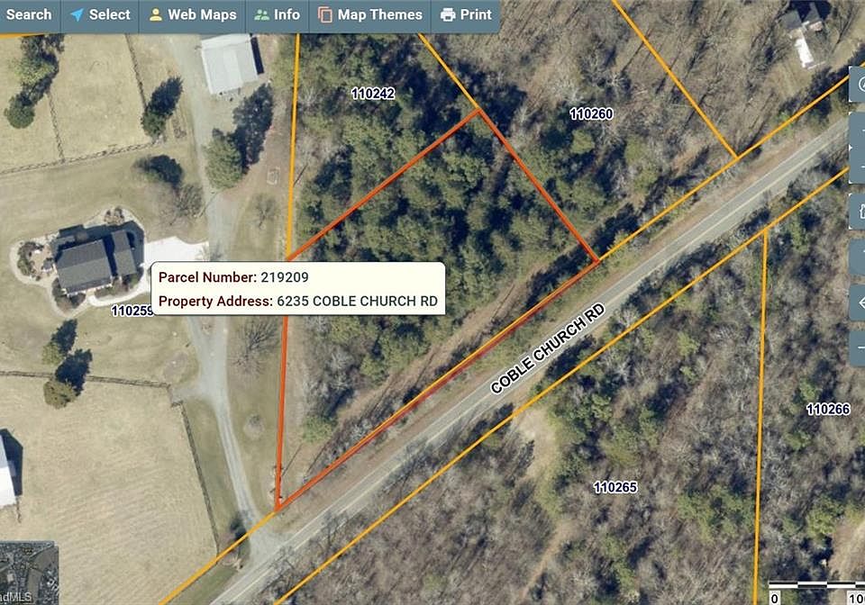Click Parcel Number 219209 in the popup
Image resolution: width=865 pixels, height=605 pixels.
[233, 277]
